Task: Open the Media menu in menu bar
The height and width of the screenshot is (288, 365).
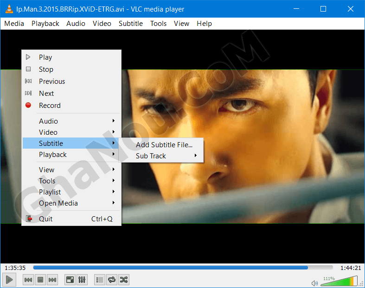Action: coord(14,24)
